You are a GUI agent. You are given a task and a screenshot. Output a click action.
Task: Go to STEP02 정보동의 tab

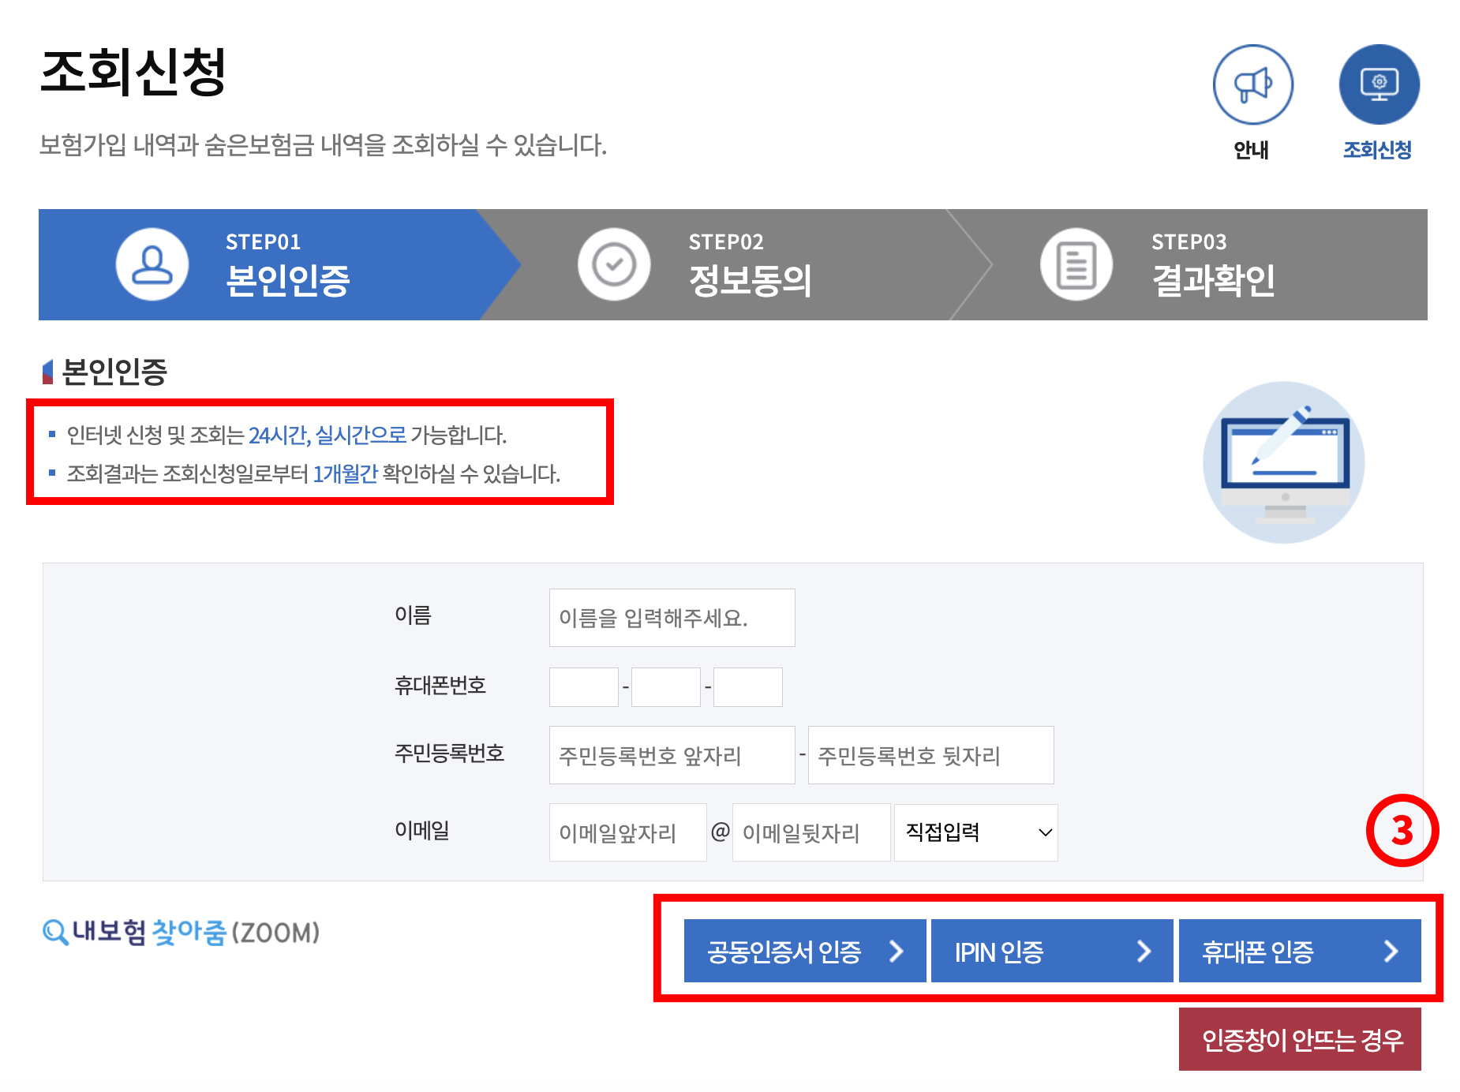[x=734, y=264]
